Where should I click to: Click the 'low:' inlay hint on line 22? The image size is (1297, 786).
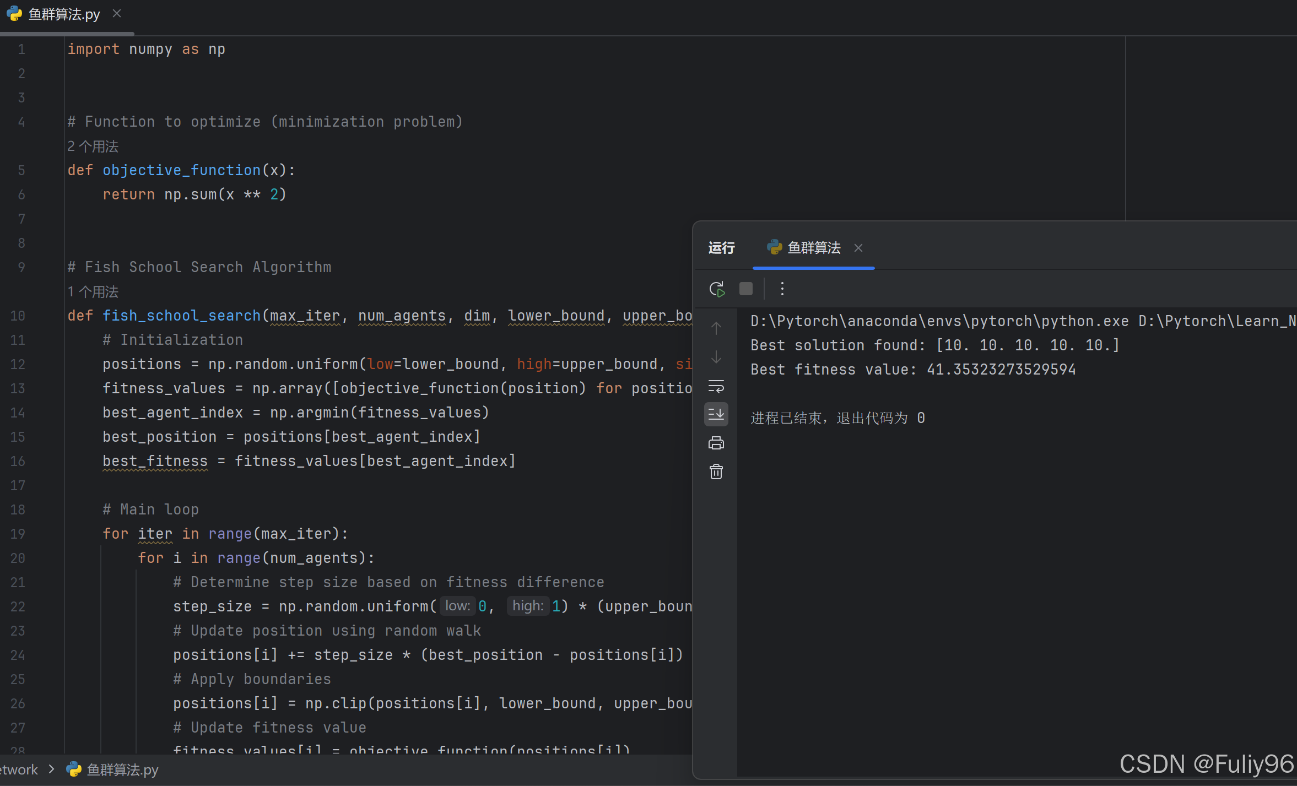tap(457, 606)
